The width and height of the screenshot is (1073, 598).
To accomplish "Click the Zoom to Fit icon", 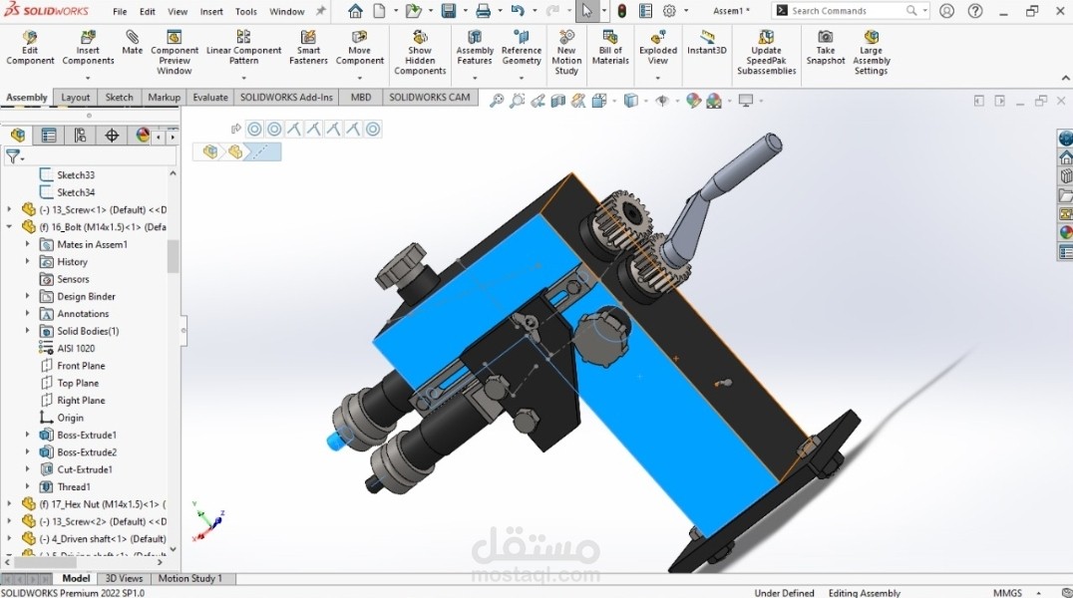I will (497, 102).
